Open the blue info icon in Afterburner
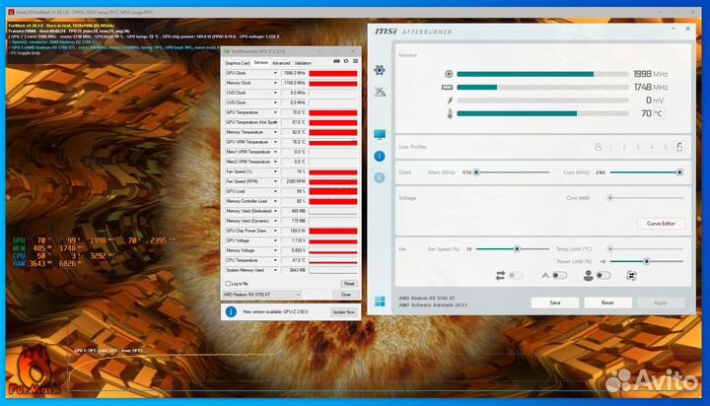 click(380, 156)
